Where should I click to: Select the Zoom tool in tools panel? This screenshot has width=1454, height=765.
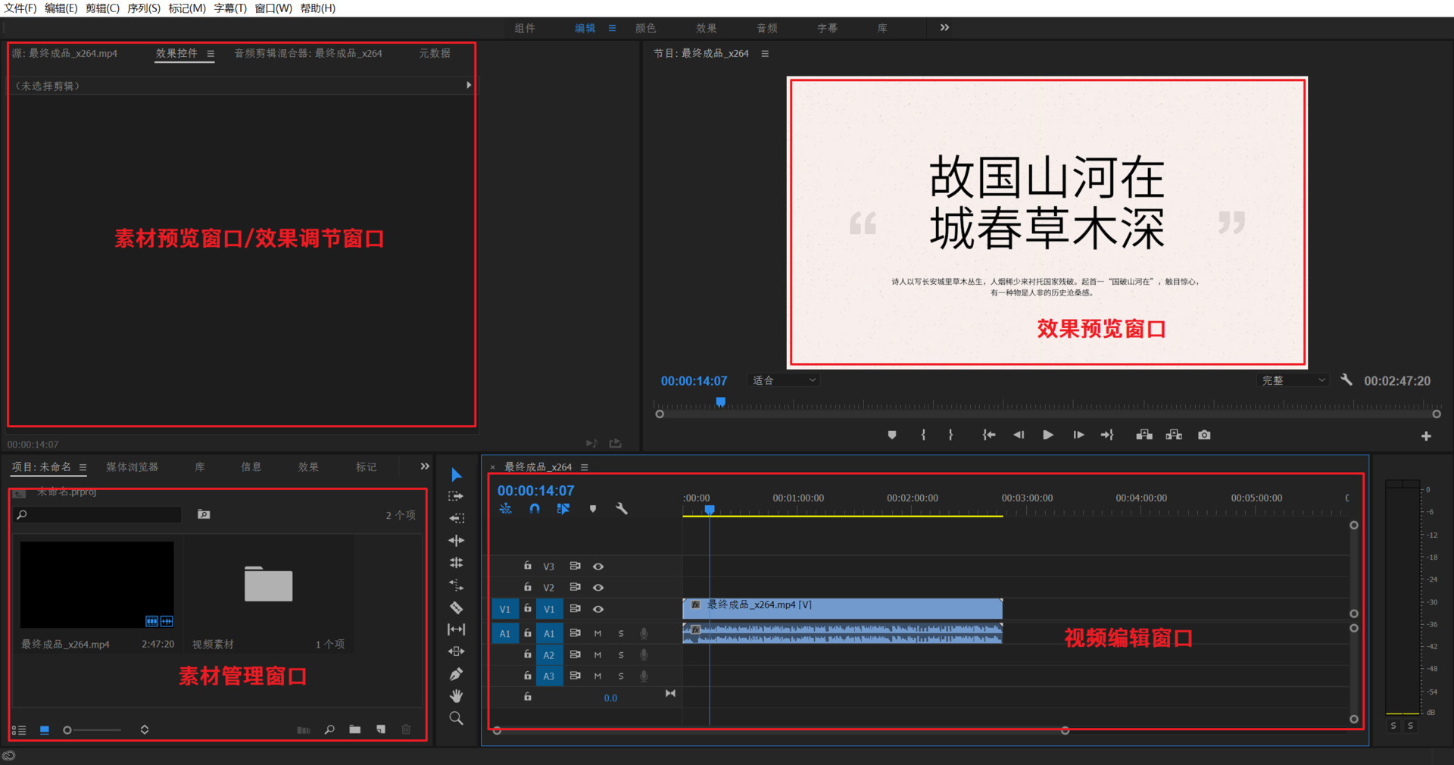click(x=456, y=718)
